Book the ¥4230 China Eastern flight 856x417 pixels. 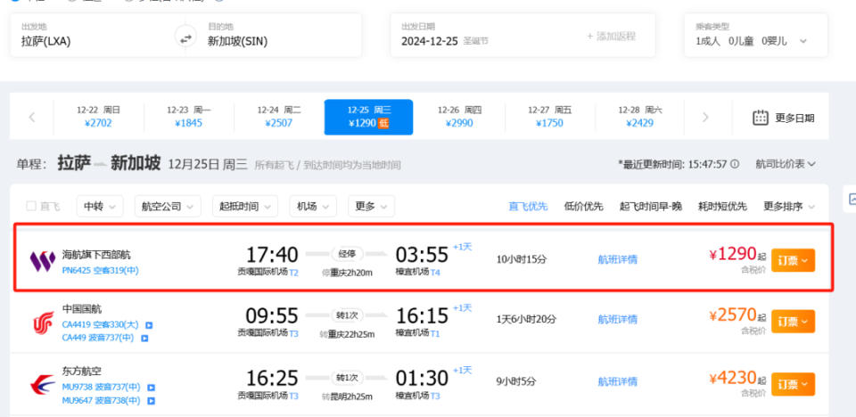click(794, 384)
